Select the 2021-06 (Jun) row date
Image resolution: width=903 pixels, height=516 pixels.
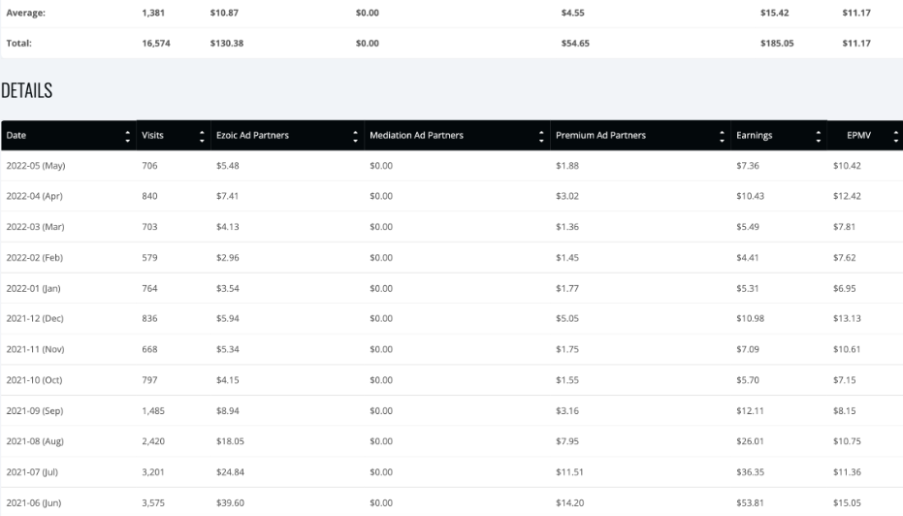[x=33, y=502]
